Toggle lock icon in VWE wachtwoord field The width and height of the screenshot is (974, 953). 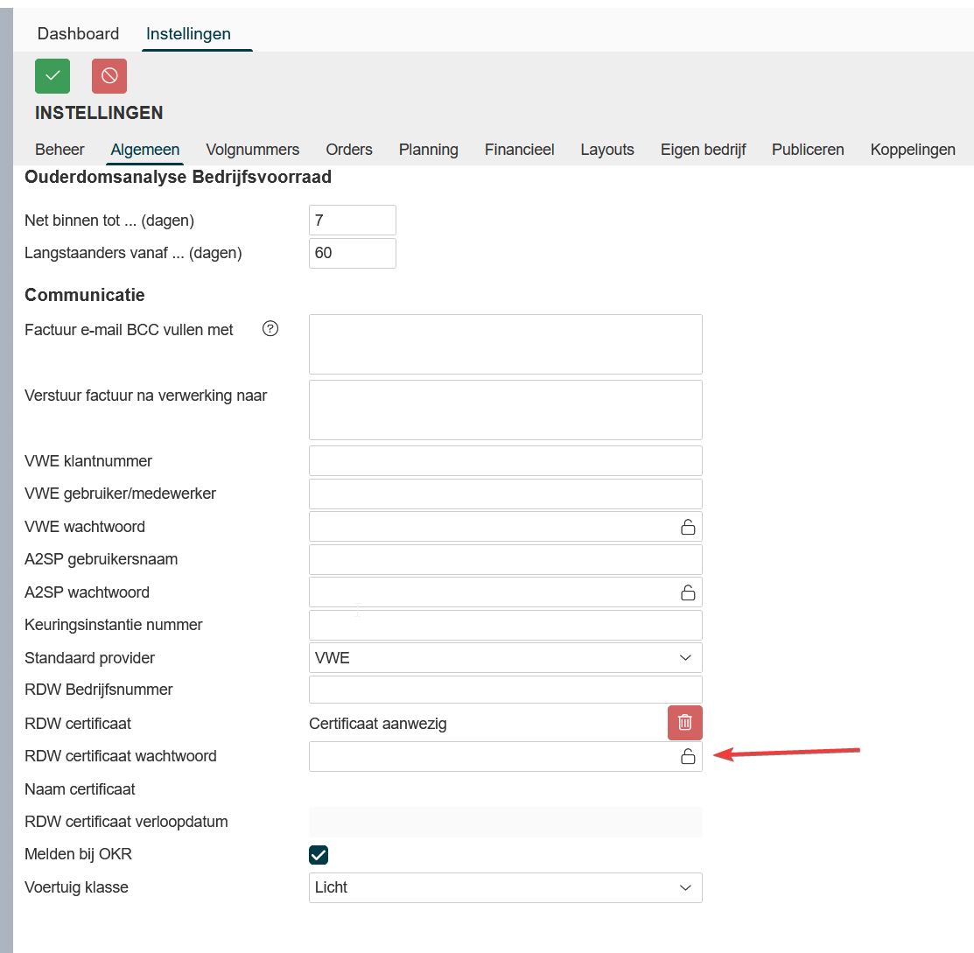coord(688,527)
